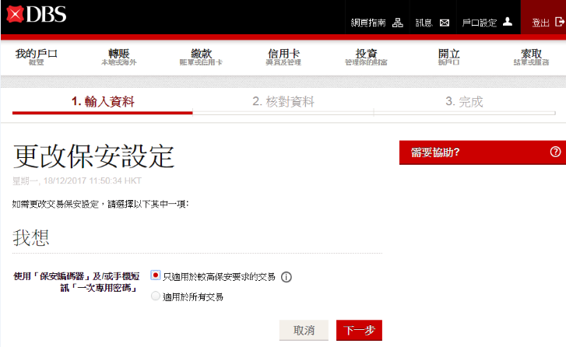
Task: Open the 繳款 payment menu
Action: pos(202,57)
